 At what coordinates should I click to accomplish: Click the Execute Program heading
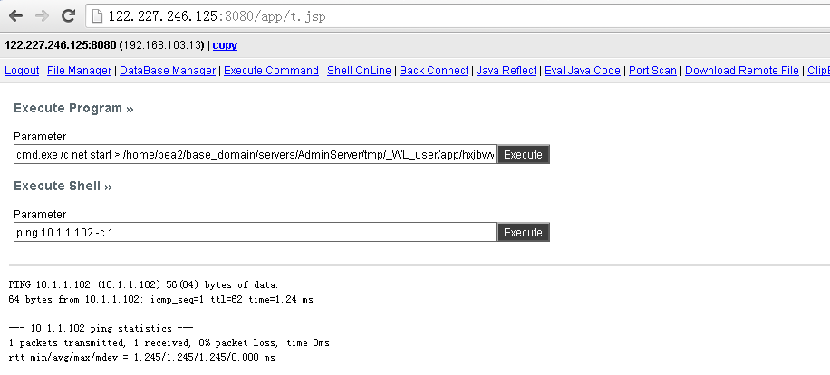[x=73, y=109]
